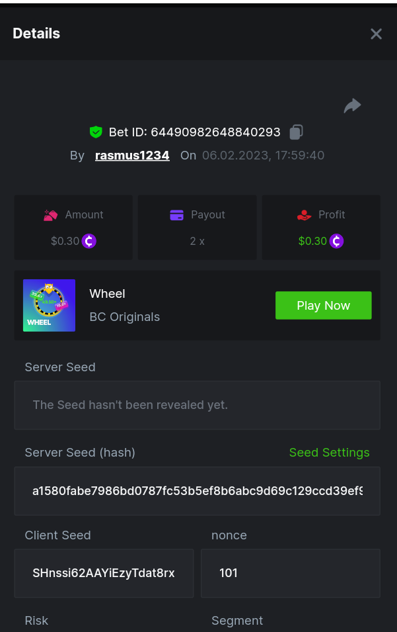This screenshot has width=397, height=632.
Task: Click the Payout wallet icon
Action: (176, 215)
